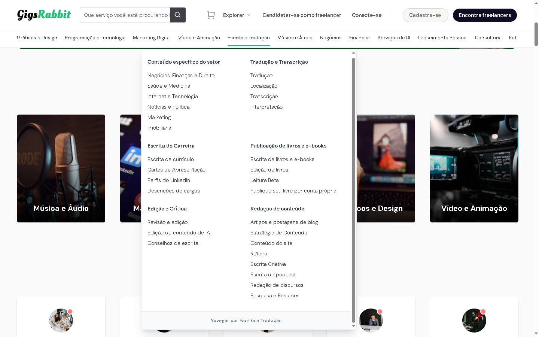Screen dimensions: 539x337
Task: Click the Cadastre-se button
Action: [425, 15]
